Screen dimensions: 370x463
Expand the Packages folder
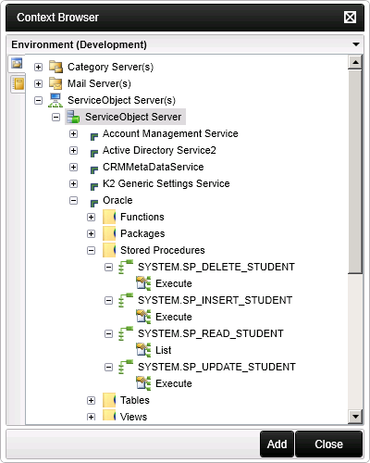click(x=91, y=233)
